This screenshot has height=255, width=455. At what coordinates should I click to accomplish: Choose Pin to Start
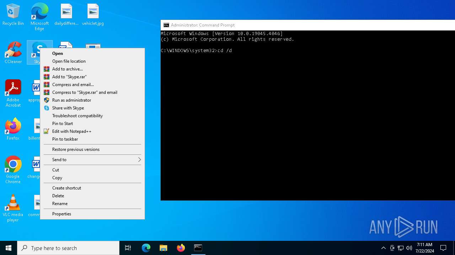tap(92, 124)
